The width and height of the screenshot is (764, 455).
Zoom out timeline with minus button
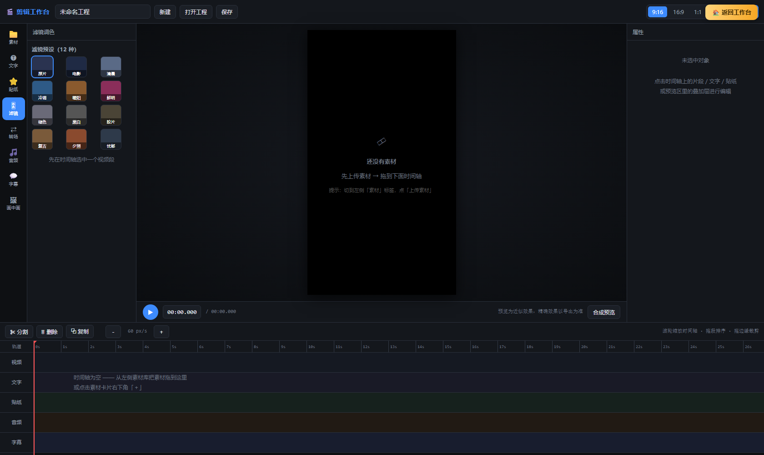coord(113,332)
